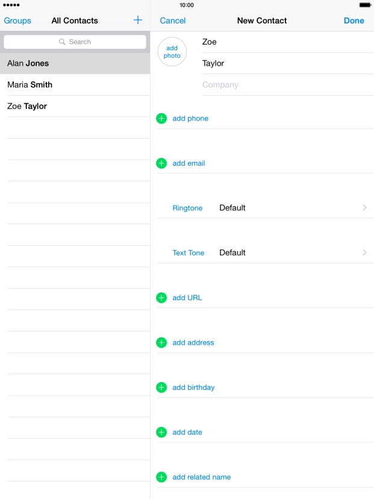The image size is (374, 499).
Task: Cancel the new contact
Action: 173,20
